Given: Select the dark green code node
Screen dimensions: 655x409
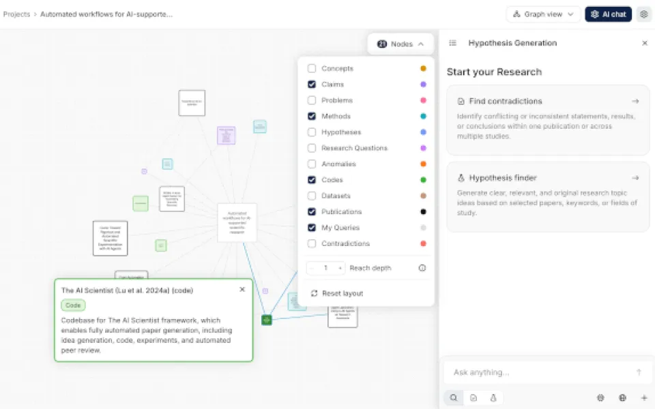Looking at the screenshot, I should tap(267, 320).
